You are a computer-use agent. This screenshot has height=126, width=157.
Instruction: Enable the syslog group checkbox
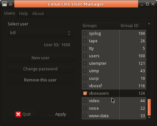85,34
